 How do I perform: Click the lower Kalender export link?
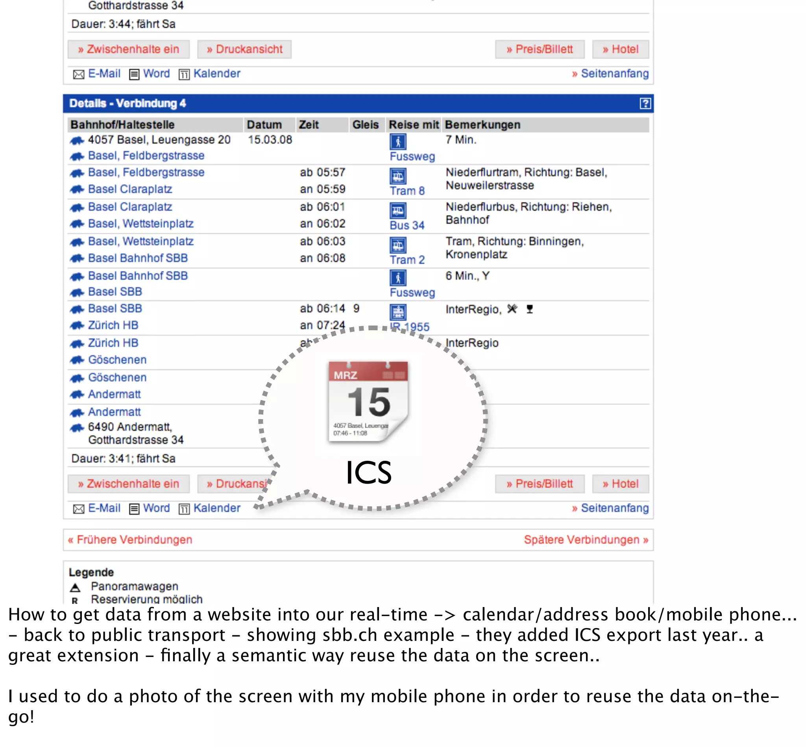tap(216, 508)
